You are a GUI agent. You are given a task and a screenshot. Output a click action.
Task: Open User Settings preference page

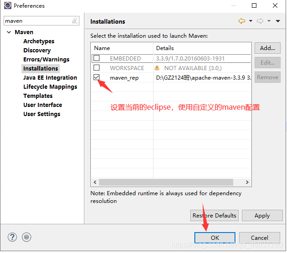point(42,114)
